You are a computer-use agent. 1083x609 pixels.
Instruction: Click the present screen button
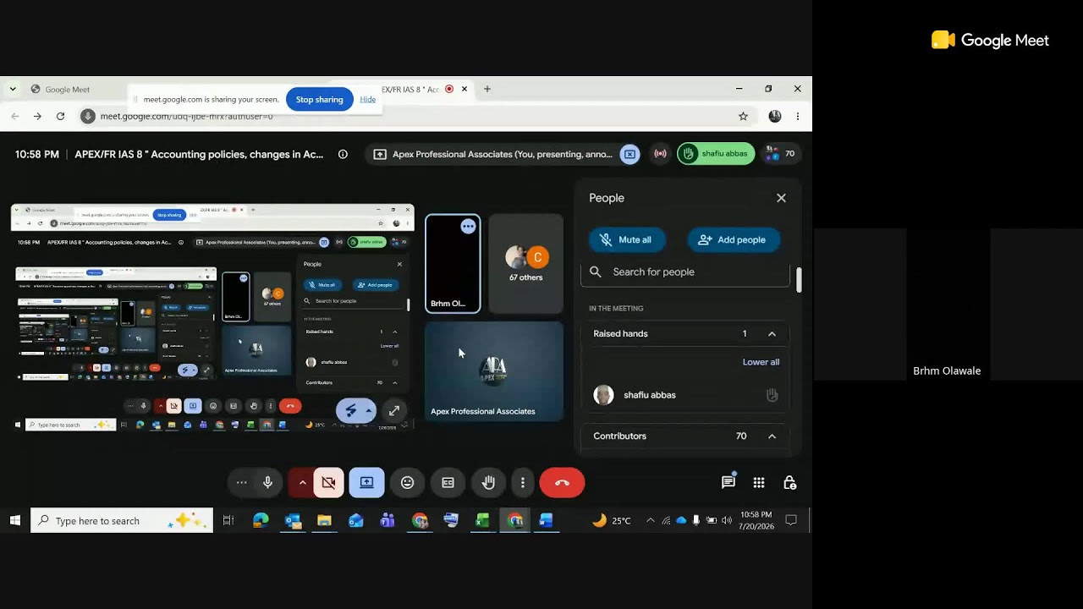(366, 483)
